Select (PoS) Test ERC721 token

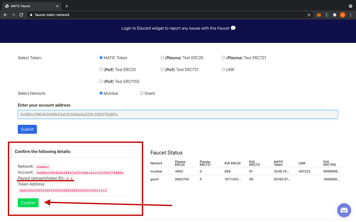pyautogui.click(x=162, y=69)
